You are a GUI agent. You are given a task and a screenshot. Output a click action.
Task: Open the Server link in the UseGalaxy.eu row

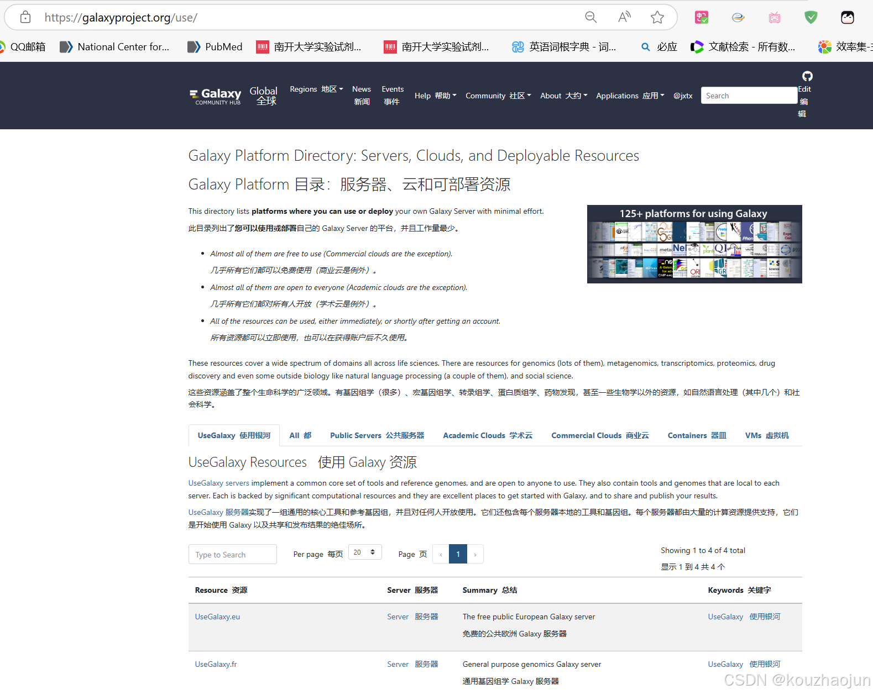point(412,617)
